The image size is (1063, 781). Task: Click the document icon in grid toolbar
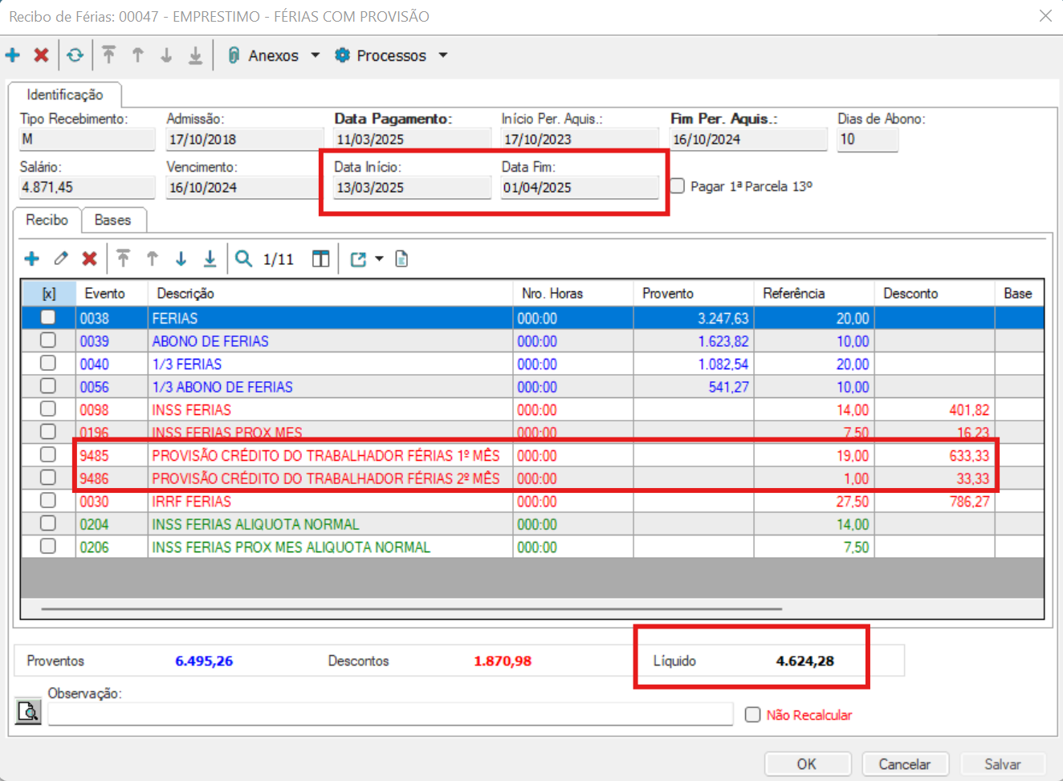click(401, 258)
